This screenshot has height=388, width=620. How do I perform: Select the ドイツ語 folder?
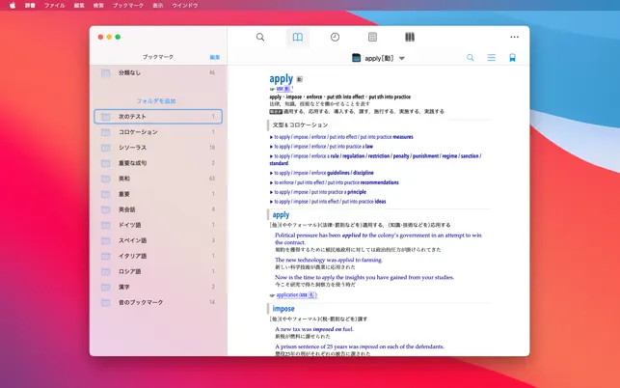tap(158, 225)
